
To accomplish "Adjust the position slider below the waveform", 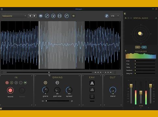I will click(49, 72).
